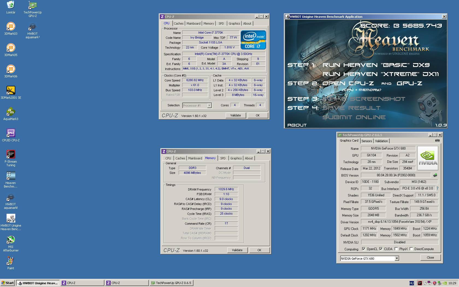Viewport: 459px width, 287px height.
Task: Select the 3DMark2001 SE desktop icon
Action: pyautogui.click(x=11, y=93)
